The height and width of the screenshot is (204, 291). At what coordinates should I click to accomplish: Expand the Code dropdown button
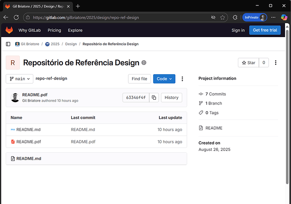click(x=164, y=79)
